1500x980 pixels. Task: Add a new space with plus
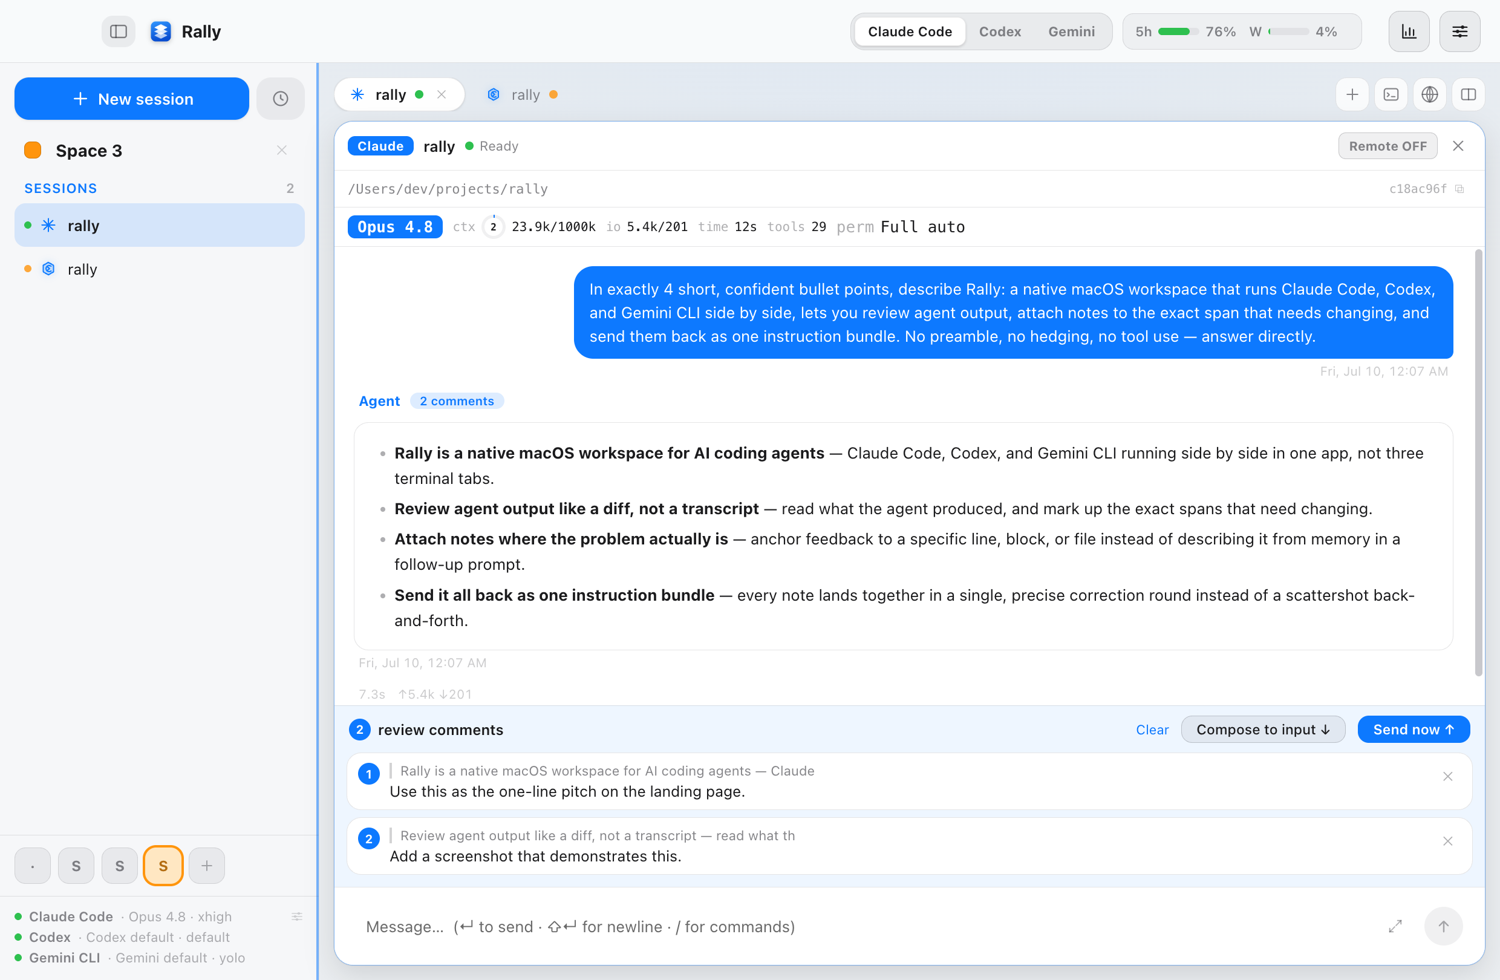pyautogui.click(x=207, y=865)
